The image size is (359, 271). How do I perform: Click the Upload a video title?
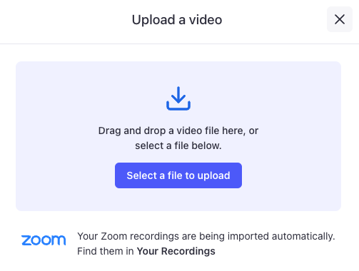177,20
